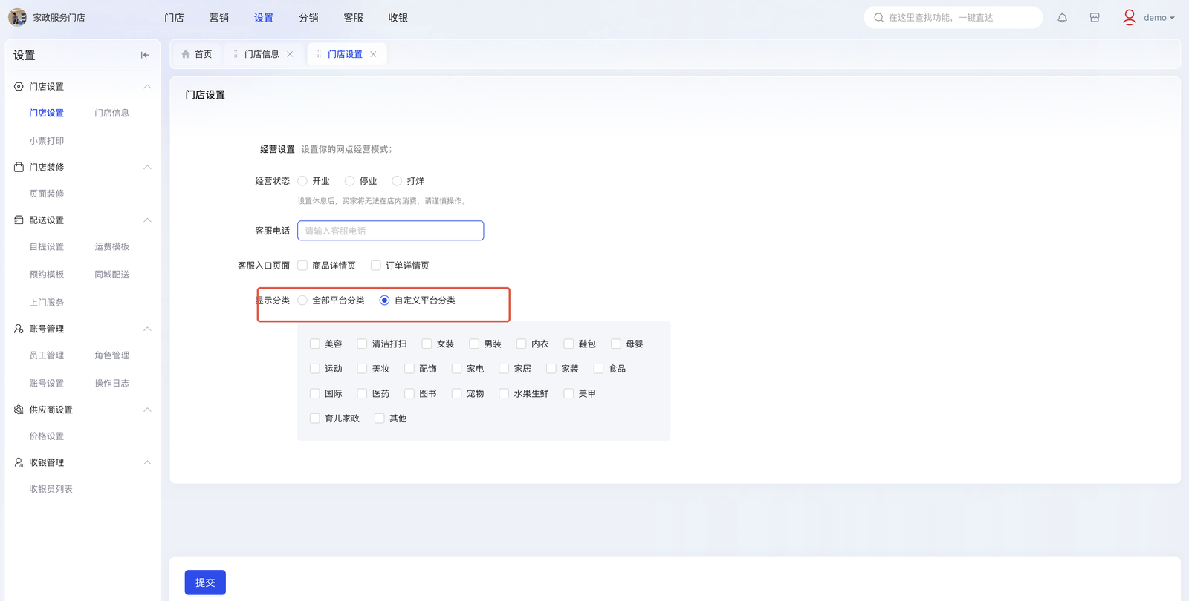
Task: Select the 开业 radio button
Action: click(302, 181)
